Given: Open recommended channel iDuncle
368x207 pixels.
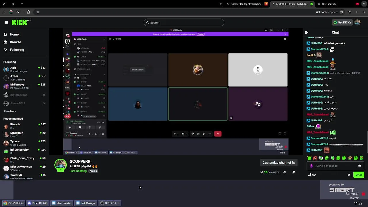Looking at the screenshot, I should [24, 126].
